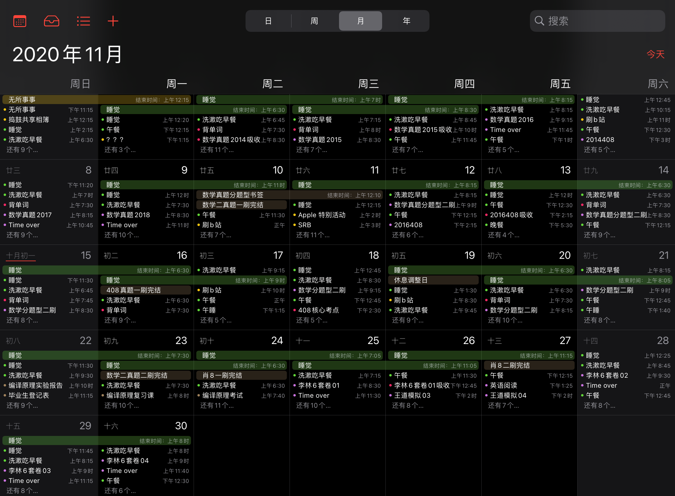Add a new event with plus icon
This screenshot has height=496, width=675.
click(113, 21)
